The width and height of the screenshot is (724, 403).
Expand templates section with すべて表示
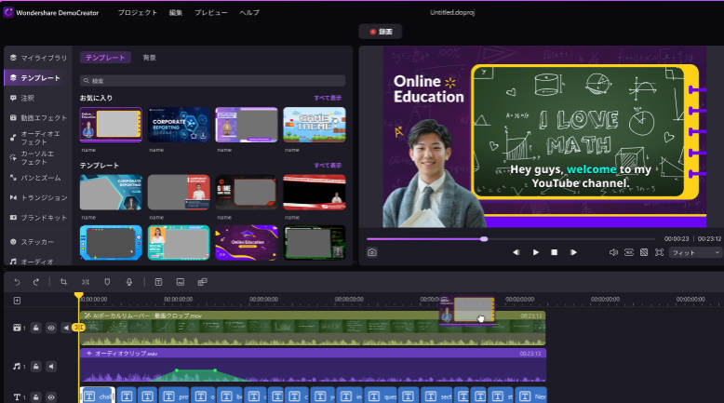[x=328, y=165]
